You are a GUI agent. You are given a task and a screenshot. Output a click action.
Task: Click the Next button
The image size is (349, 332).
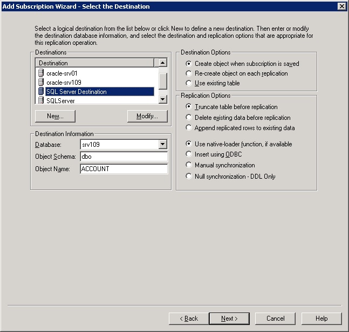pyautogui.click(x=229, y=319)
